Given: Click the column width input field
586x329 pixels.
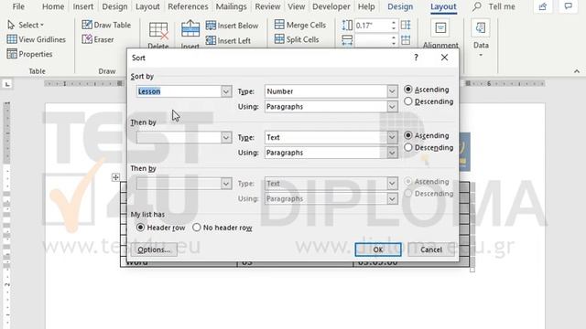Looking at the screenshot, I should click(x=372, y=40).
